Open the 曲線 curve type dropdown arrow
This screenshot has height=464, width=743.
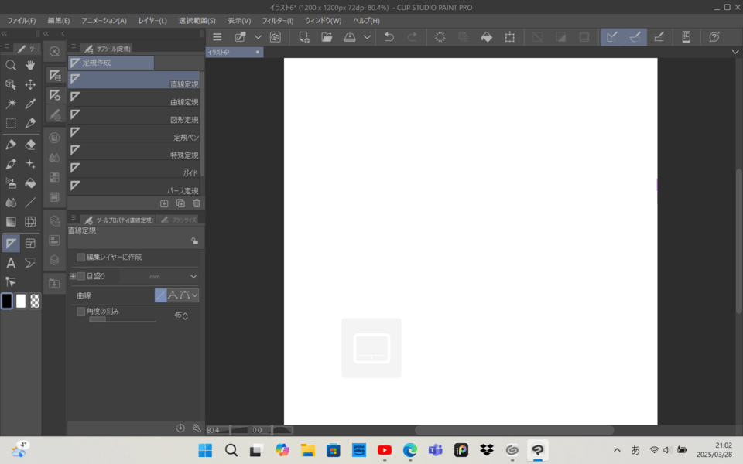click(195, 295)
